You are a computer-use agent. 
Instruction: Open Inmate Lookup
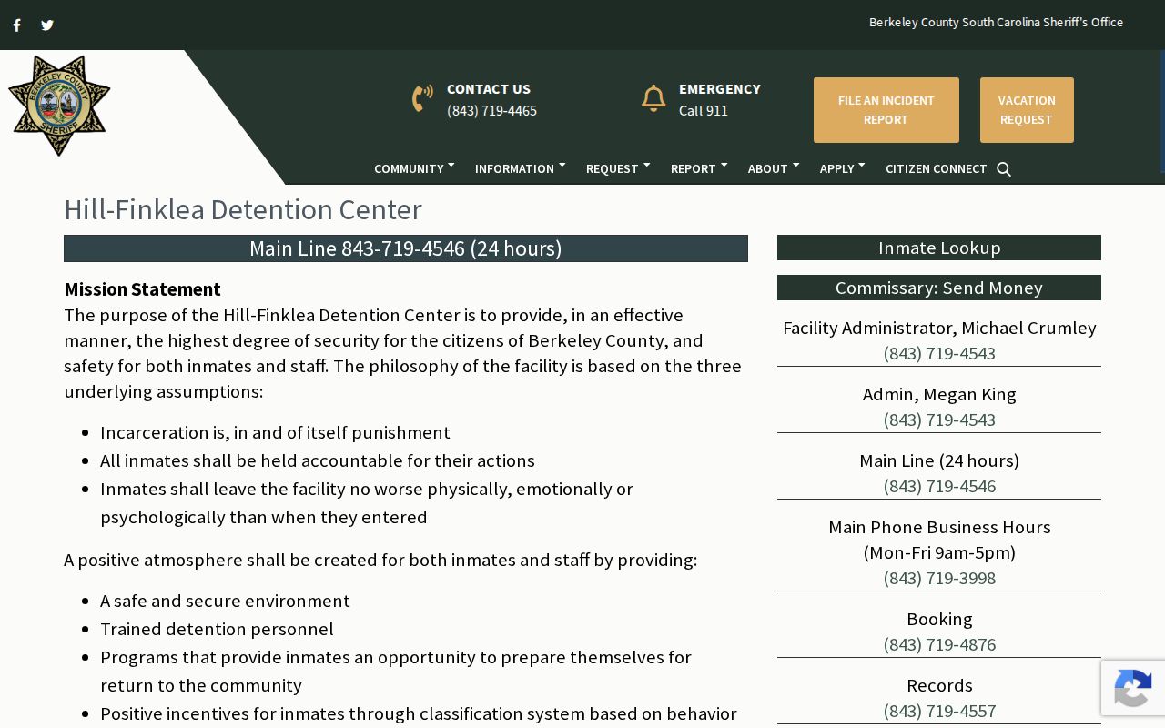pos(939,248)
